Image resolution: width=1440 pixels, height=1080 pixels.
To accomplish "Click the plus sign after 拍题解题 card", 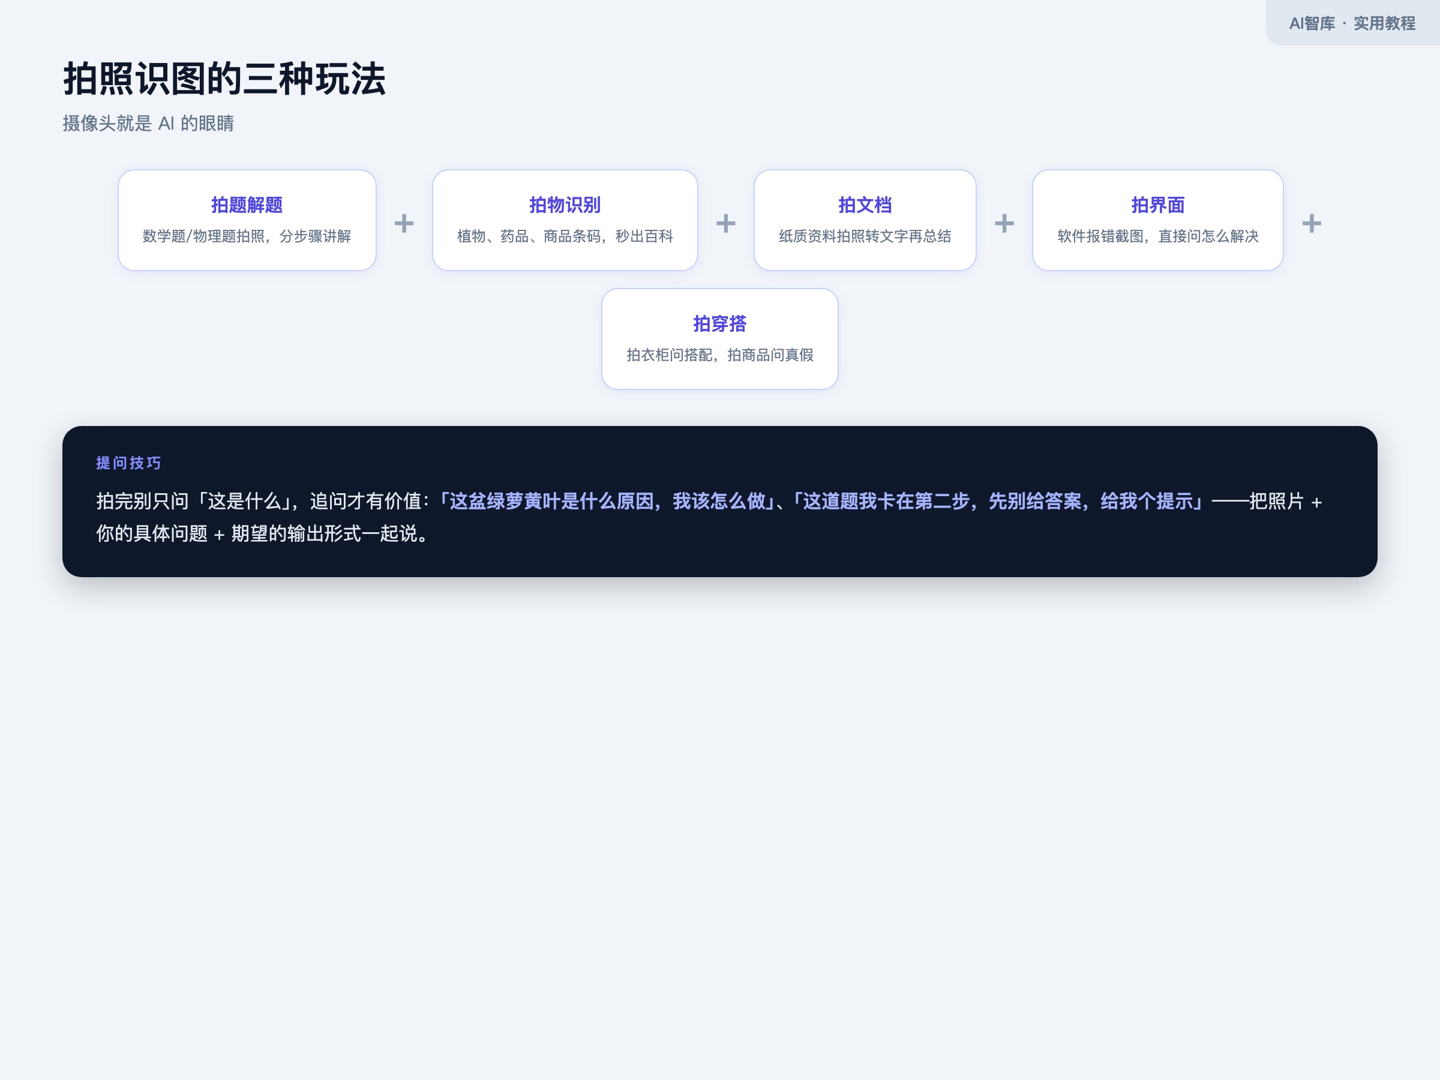I will coord(404,223).
